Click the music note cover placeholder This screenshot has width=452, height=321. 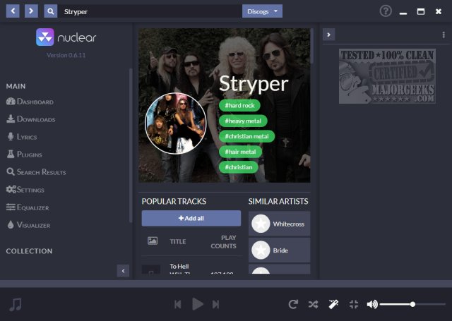click(x=16, y=304)
